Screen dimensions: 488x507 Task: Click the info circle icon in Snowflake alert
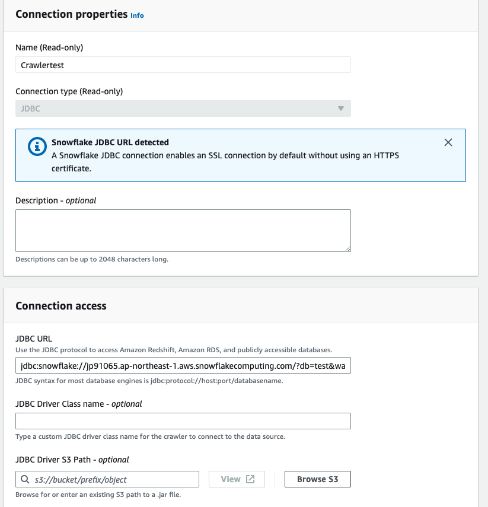tap(37, 146)
